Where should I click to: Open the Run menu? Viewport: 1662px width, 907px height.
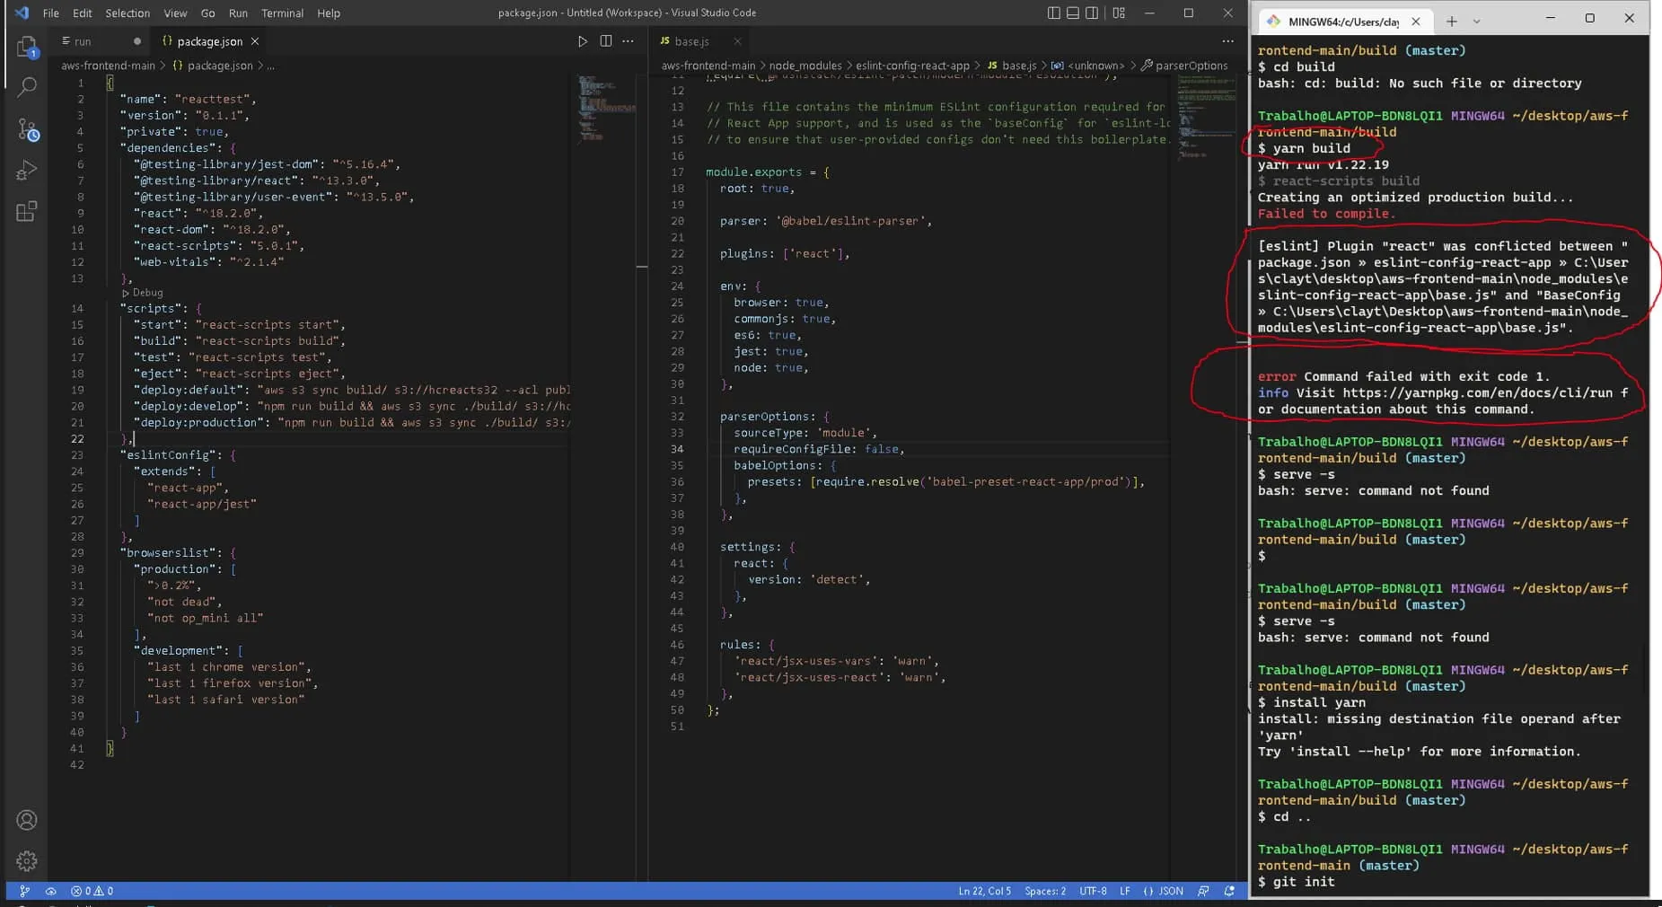(x=238, y=13)
